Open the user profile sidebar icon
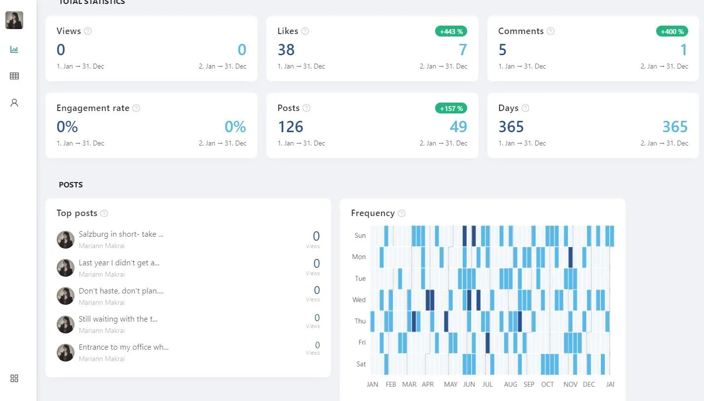Screen dimensions: 704x401 click(14, 103)
